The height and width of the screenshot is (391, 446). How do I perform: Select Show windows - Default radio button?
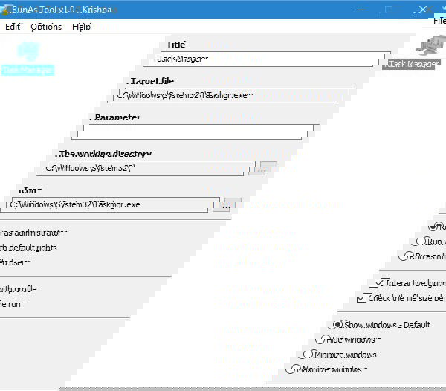(x=337, y=325)
